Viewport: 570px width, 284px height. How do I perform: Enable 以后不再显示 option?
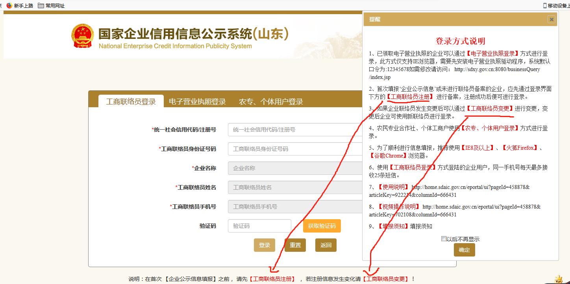(x=443, y=239)
